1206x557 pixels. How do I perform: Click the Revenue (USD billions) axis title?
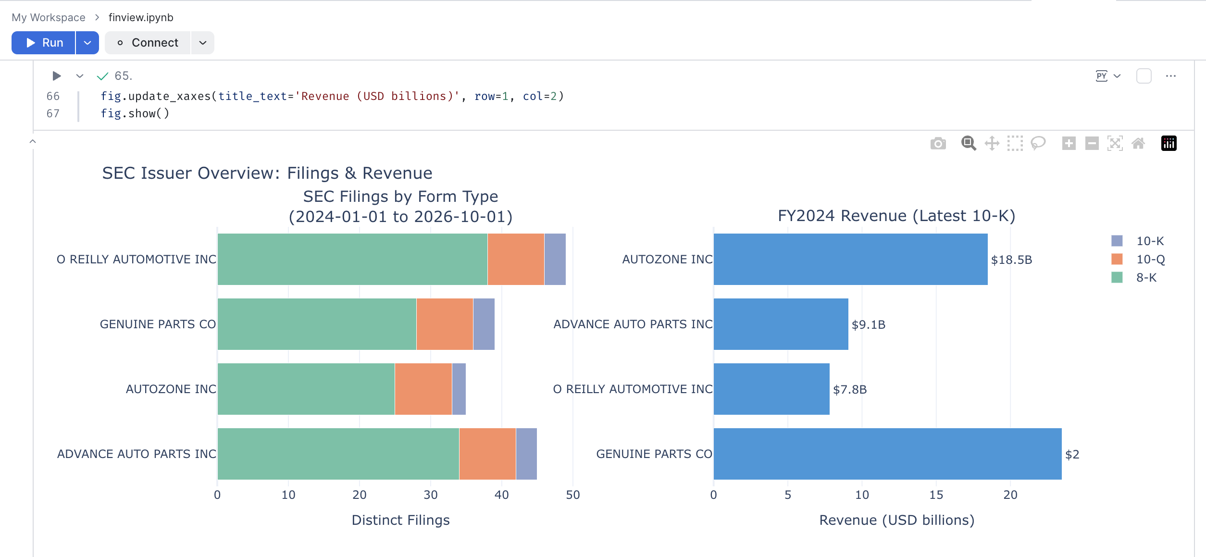[896, 520]
